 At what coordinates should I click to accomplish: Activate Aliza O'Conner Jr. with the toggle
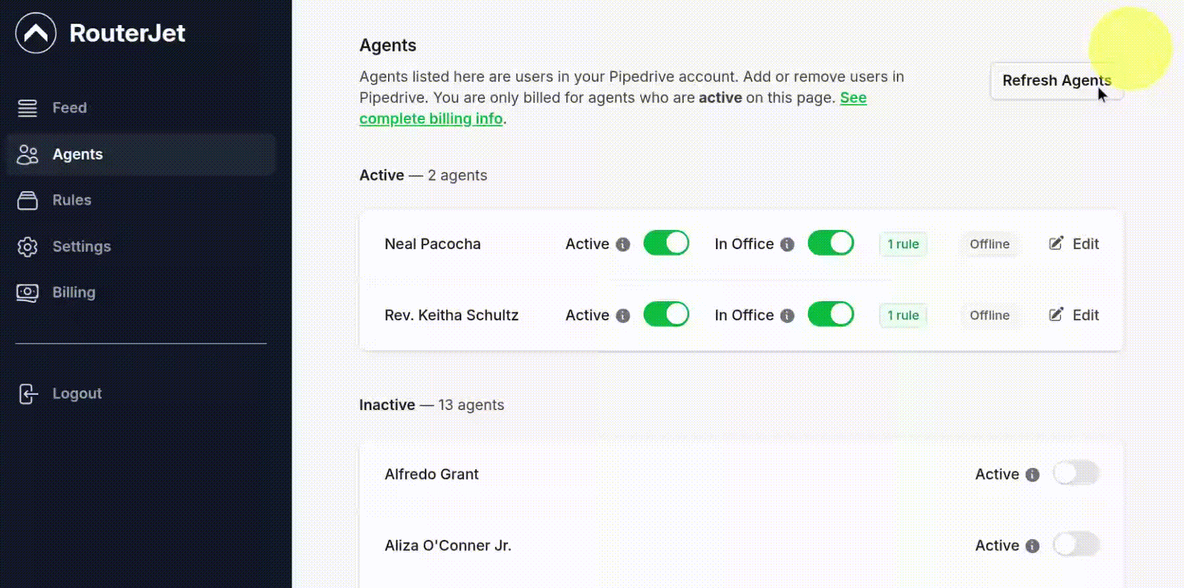pos(1076,544)
